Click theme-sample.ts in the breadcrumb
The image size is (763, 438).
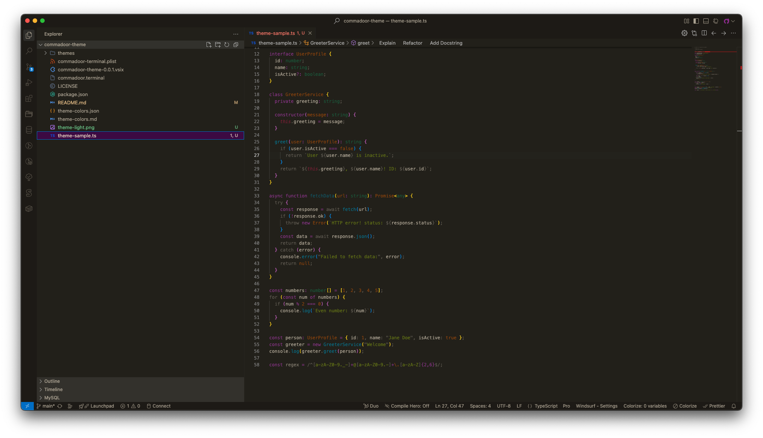click(274, 43)
